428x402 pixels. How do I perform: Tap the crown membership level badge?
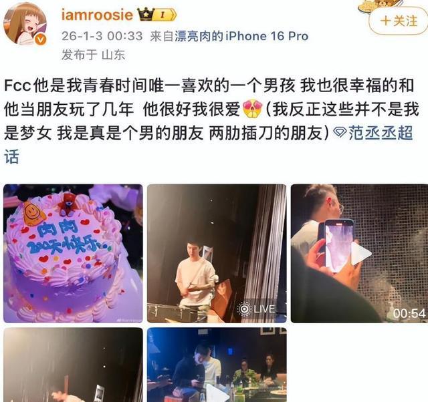point(156,15)
